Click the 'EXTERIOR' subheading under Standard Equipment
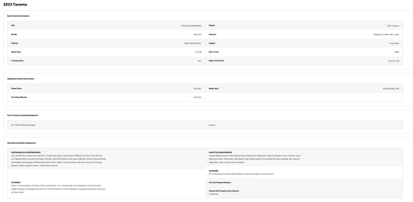Viewport: 413px width, 202px height. click(214, 171)
